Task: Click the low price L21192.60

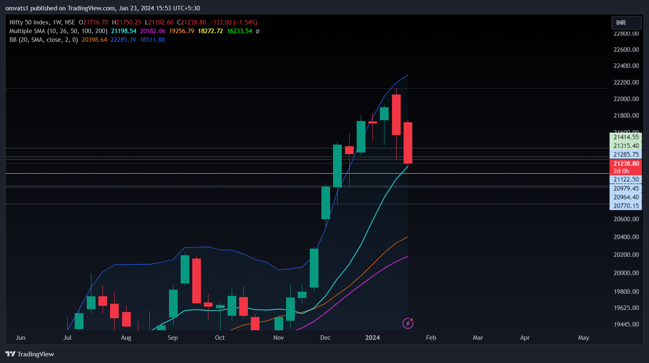Action: click(159, 22)
